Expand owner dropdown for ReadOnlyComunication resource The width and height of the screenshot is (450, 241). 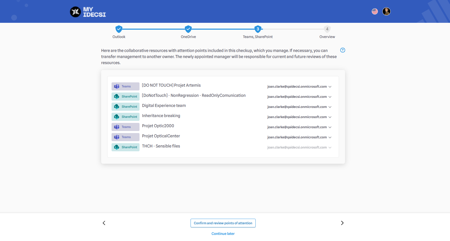pos(330,97)
